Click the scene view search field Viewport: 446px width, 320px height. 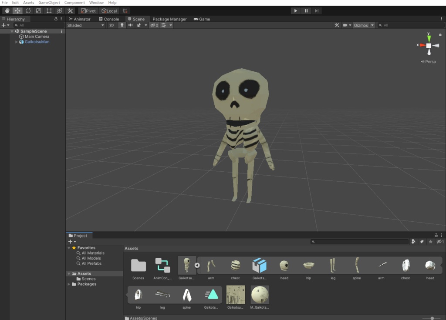[411, 25]
